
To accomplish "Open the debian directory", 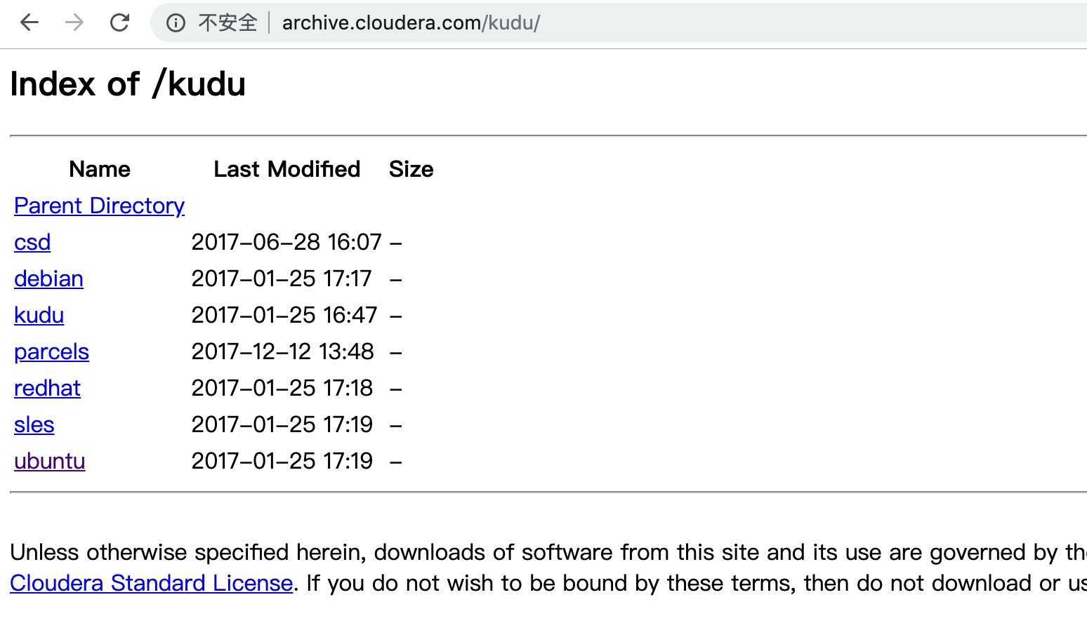I will click(x=48, y=279).
